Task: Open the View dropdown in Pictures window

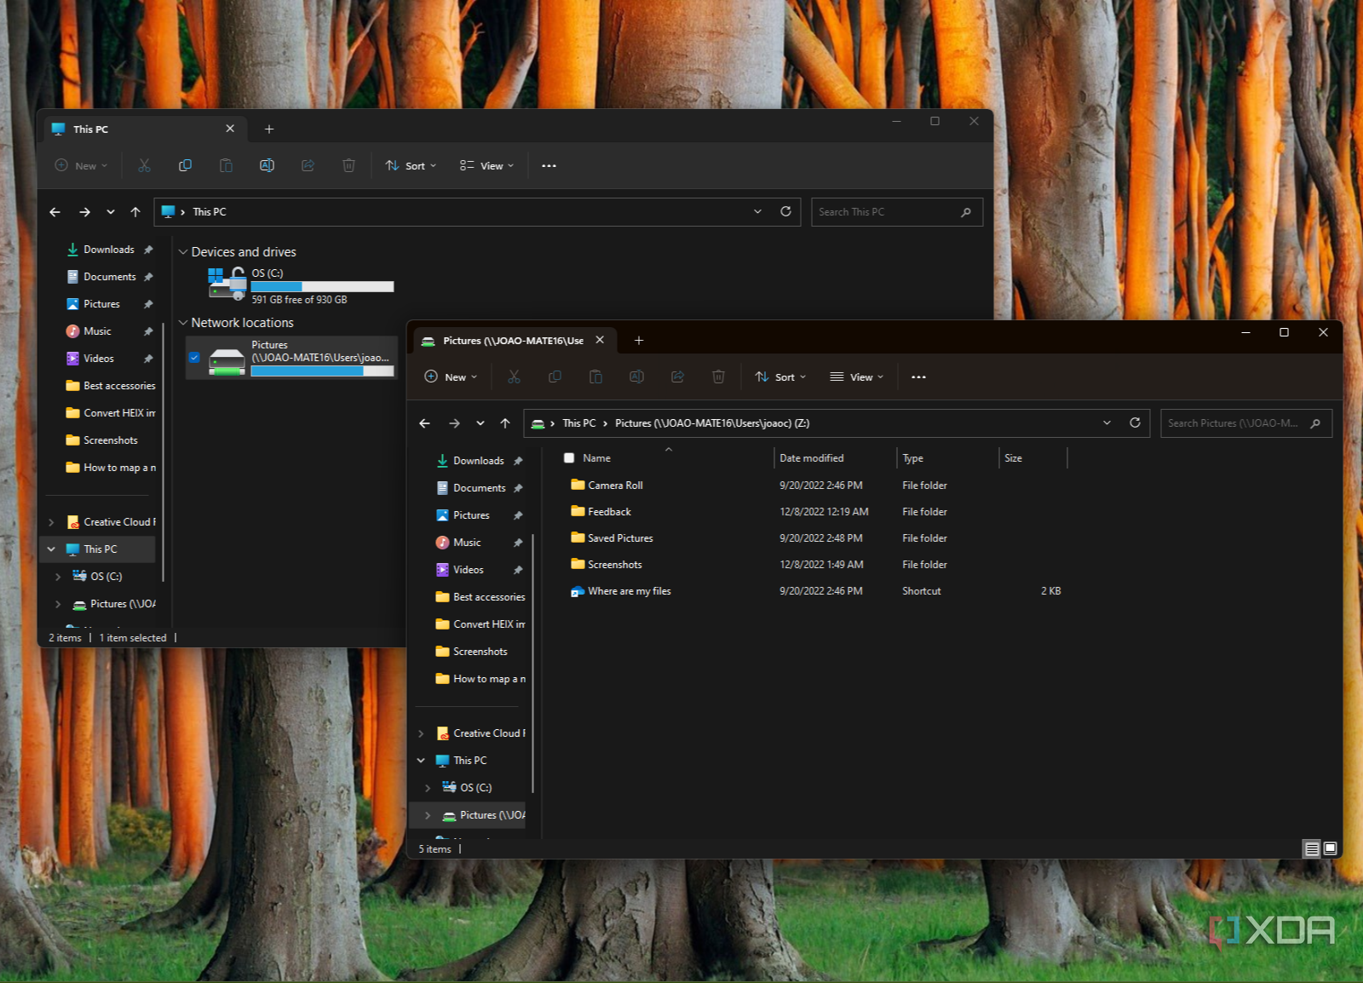Action: pyautogui.click(x=857, y=377)
